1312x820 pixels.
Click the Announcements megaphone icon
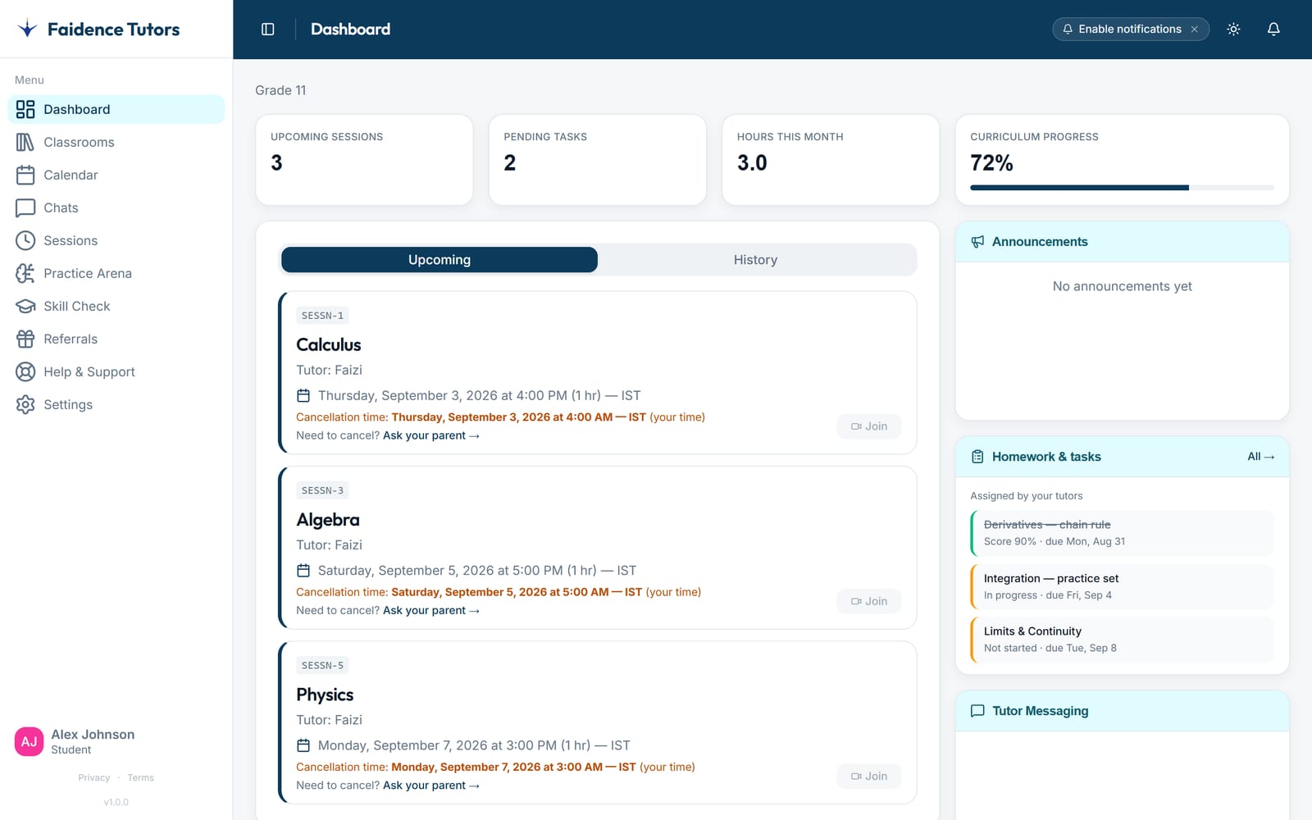pyautogui.click(x=977, y=242)
